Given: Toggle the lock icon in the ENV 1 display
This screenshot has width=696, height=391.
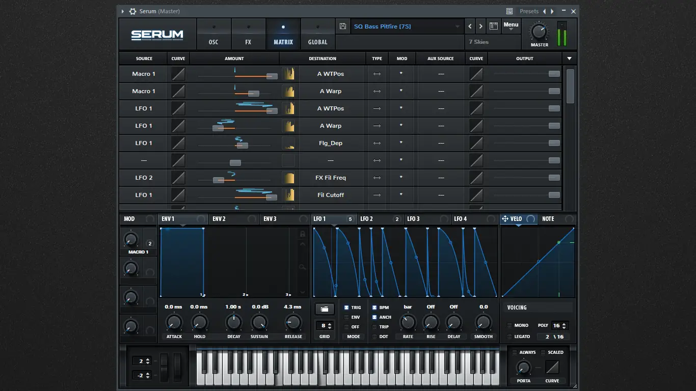Looking at the screenshot, I should coord(303,234).
